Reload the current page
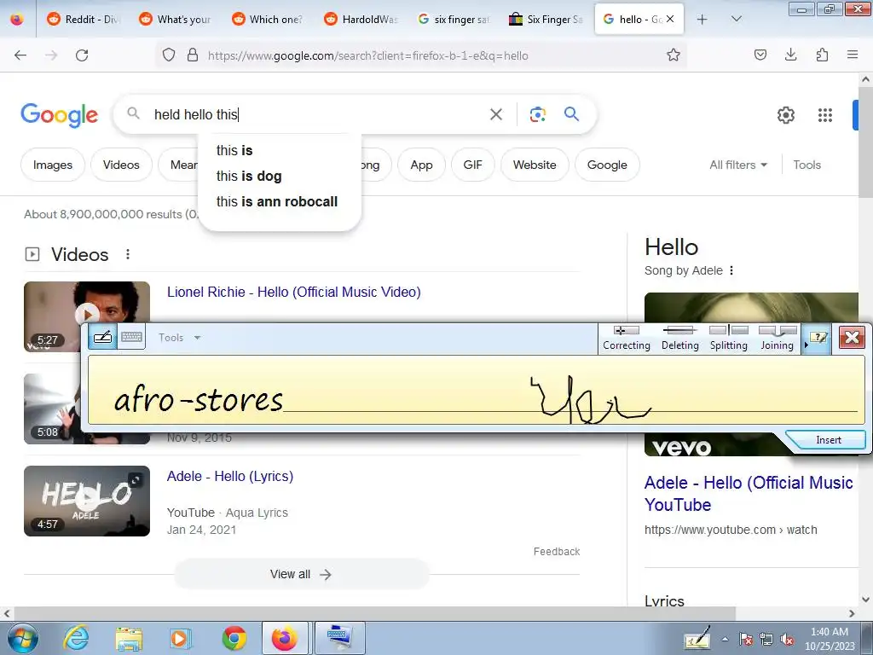873x655 pixels. [x=82, y=55]
